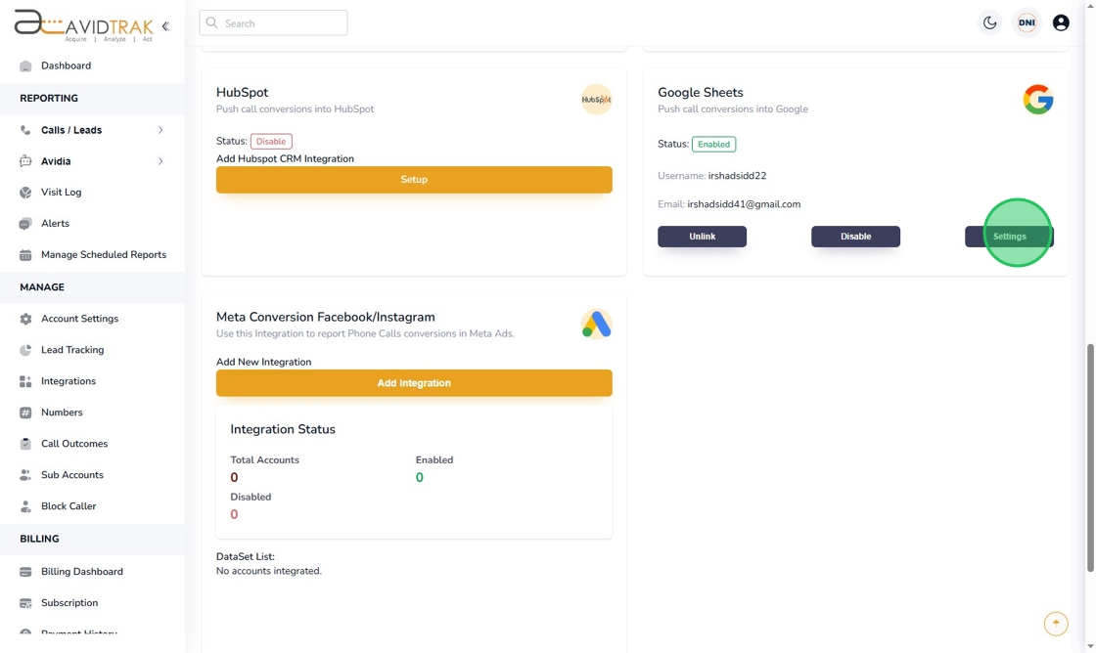The width and height of the screenshot is (1096, 653).
Task: Toggle dark mode moon icon
Action: coord(990,22)
